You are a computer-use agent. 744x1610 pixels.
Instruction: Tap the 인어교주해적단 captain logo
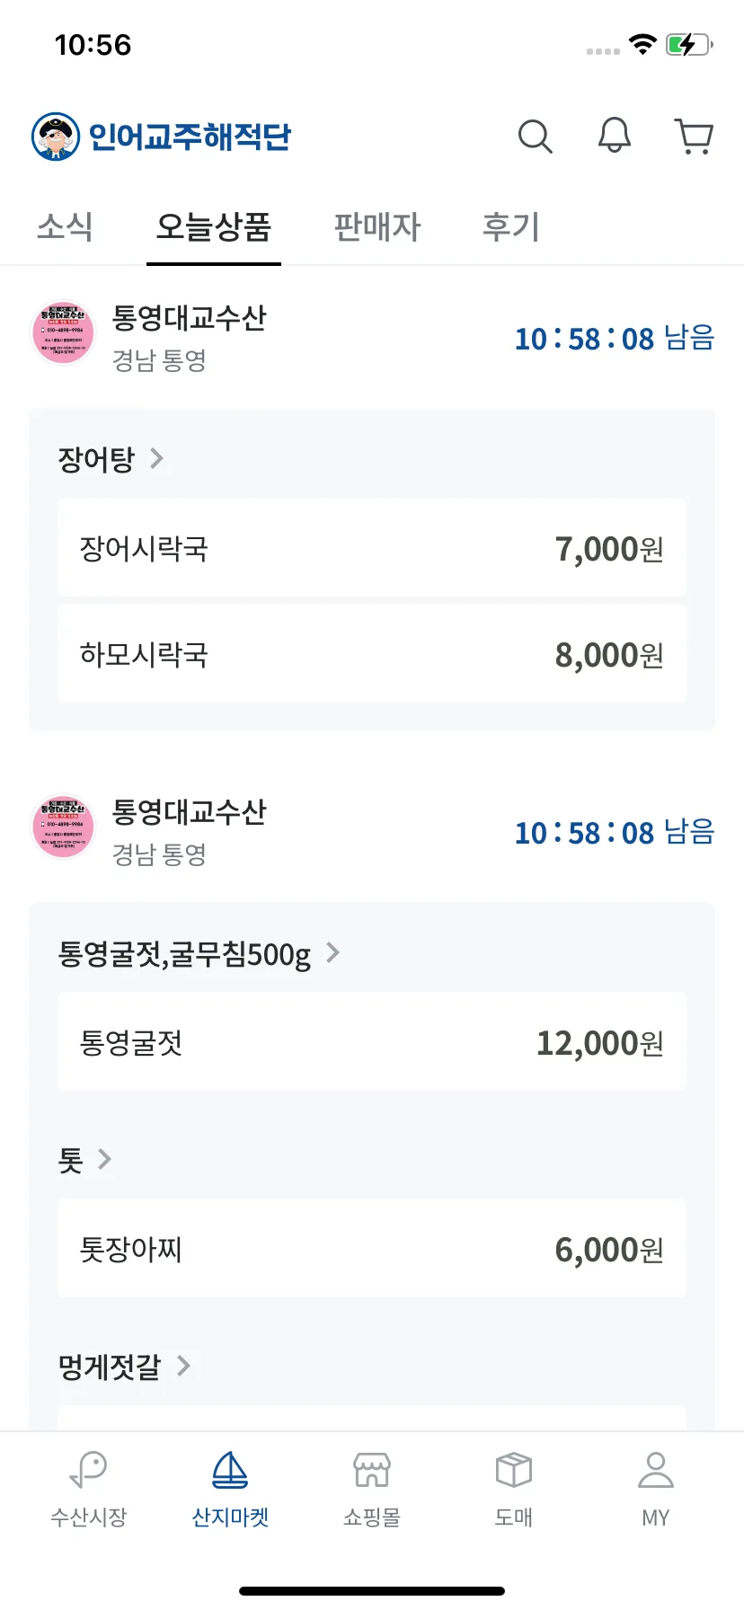coord(56,137)
